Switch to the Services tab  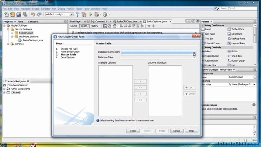(33, 22)
